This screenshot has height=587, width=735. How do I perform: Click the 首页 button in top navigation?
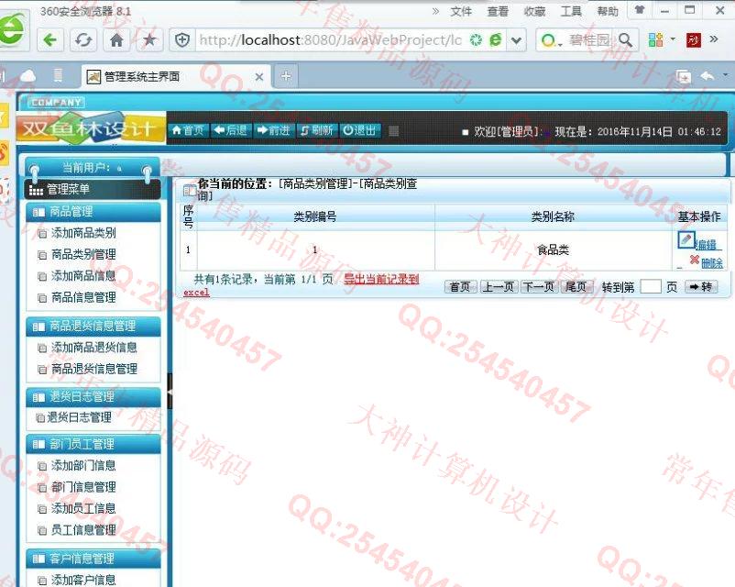188,130
